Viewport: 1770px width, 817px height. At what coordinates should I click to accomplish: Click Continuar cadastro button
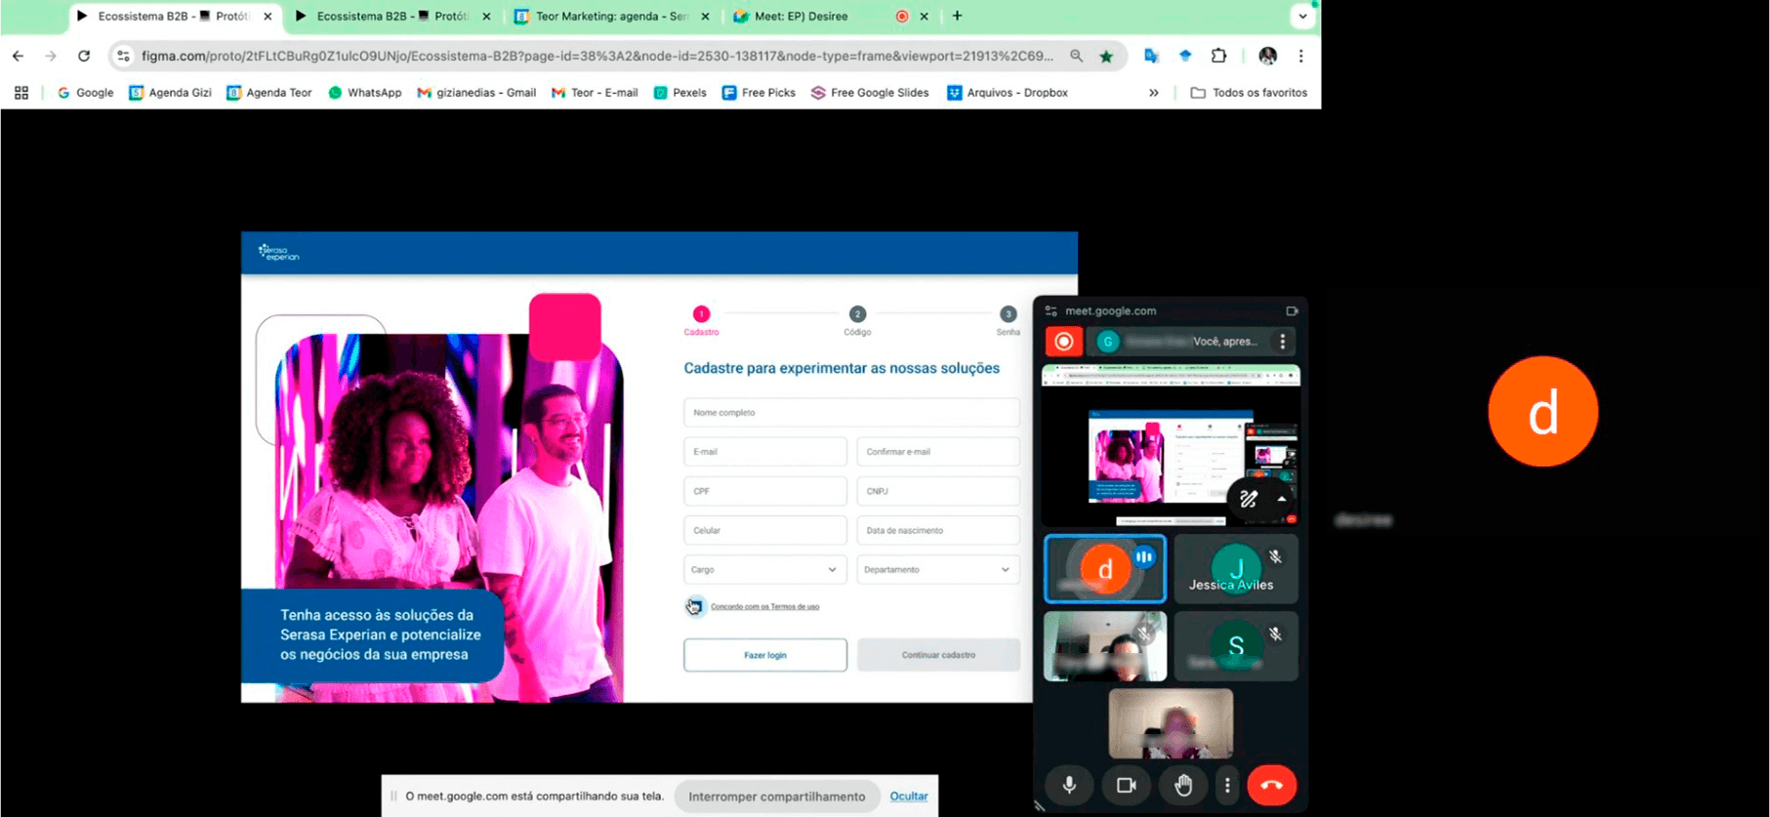point(938,655)
